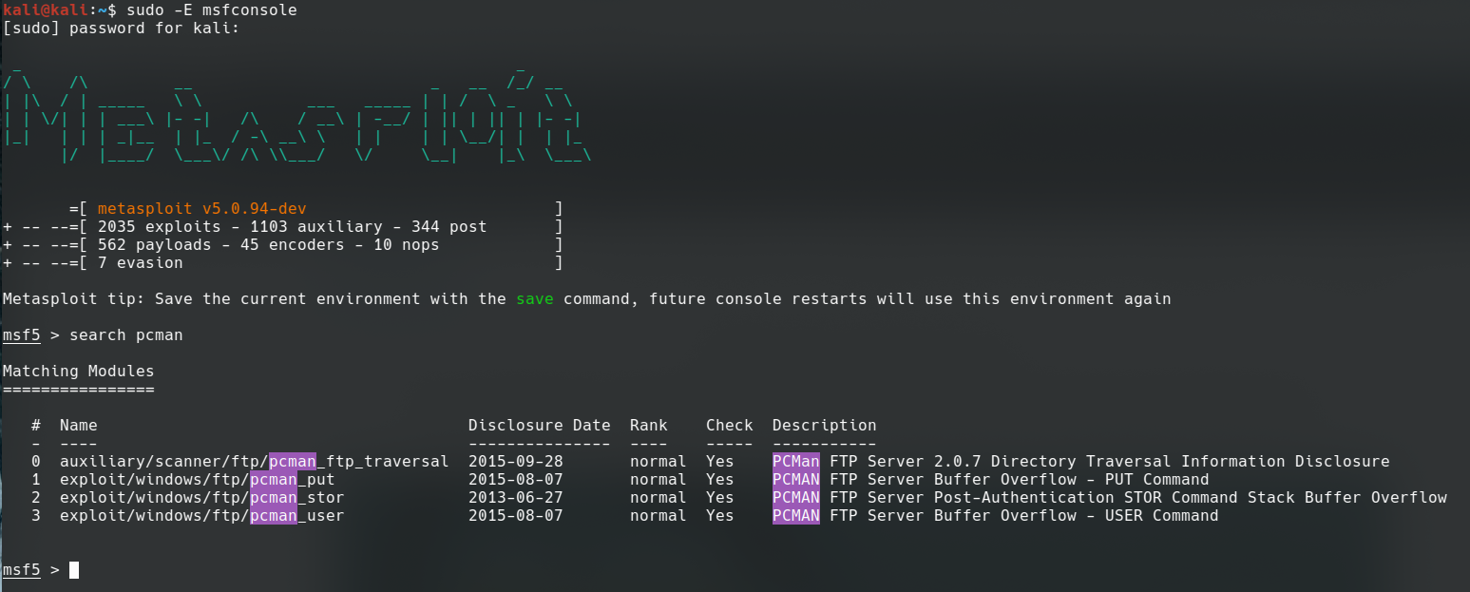Click the 2013-06-27 disclosure date
The width and height of the screenshot is (1470, 592).
click(x=516, y=498)
